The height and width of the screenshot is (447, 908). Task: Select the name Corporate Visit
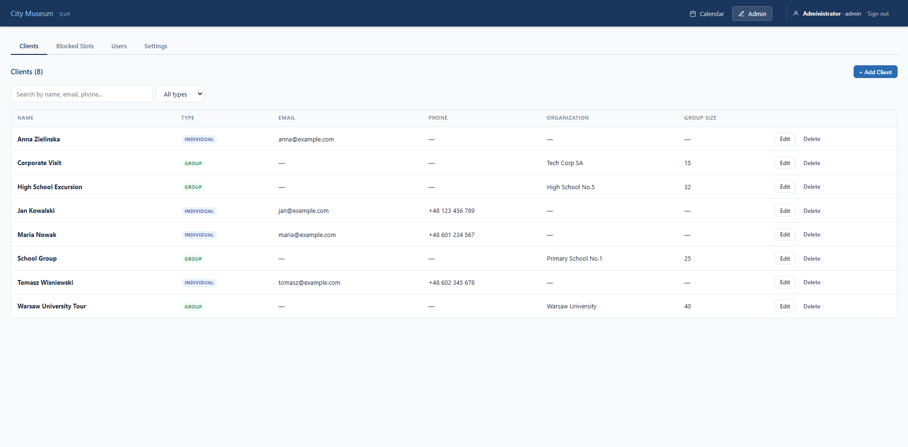pos(39,163)
